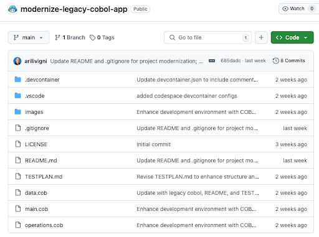
Task: Click arilivigni's avatar in commit bar
Action: coord(17,61)
